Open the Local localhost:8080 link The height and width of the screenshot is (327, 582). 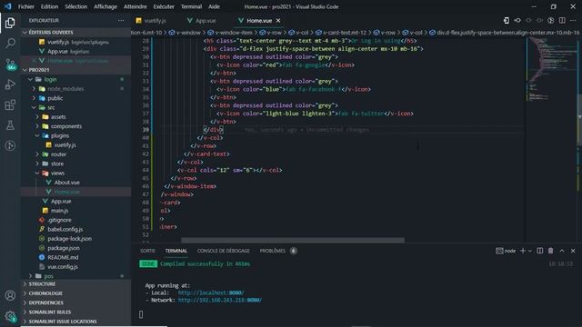click(210, 292)
